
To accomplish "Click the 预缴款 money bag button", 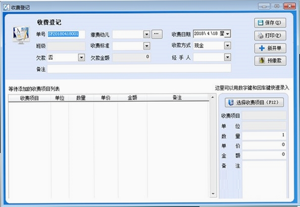I will point(270,61).
